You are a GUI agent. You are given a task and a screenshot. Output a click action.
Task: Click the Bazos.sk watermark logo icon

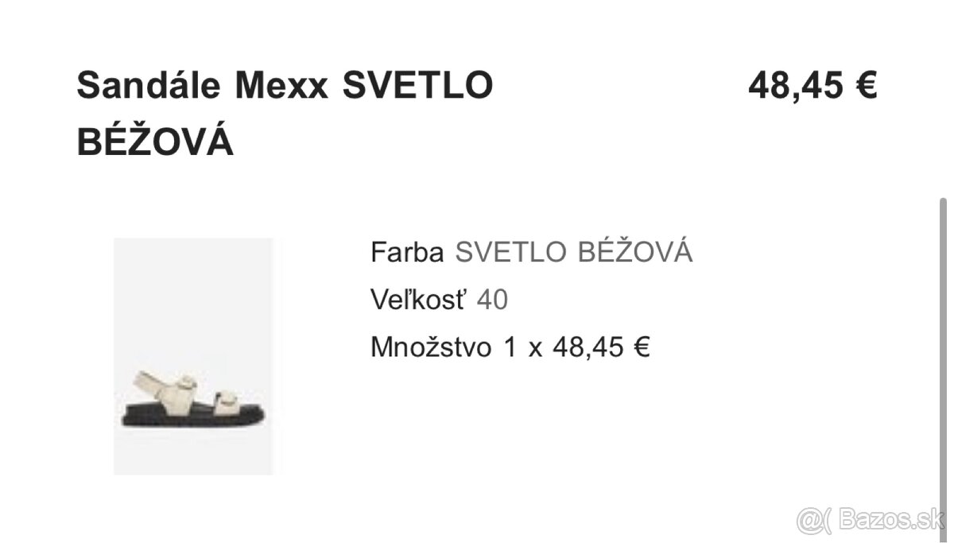pos(813,520)
